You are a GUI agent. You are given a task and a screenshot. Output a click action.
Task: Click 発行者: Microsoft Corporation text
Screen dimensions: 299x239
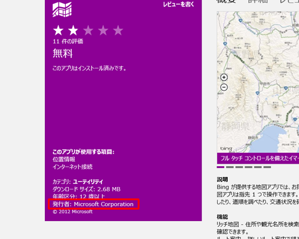93,204
